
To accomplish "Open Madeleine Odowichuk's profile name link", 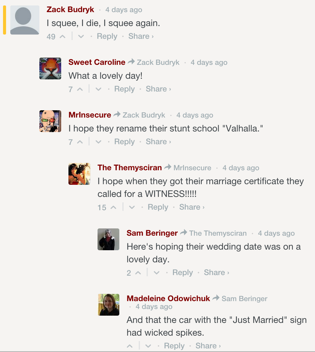I will tap(168, 299).
